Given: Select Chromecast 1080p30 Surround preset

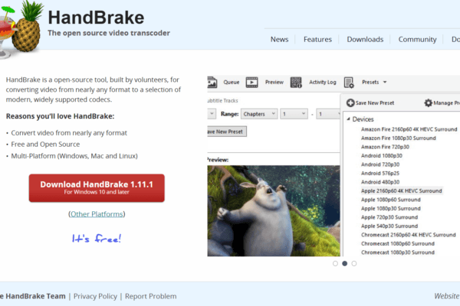Looking at the screenshot, I should click(398, 252).
